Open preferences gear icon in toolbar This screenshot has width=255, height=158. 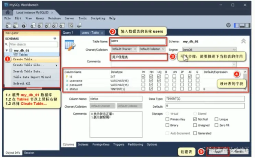click(x=229, y=25)
